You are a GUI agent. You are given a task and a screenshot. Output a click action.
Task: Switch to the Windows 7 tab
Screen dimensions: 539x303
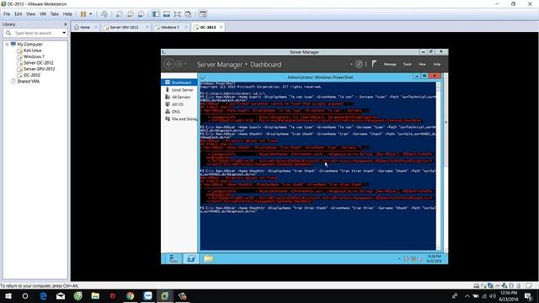point(170,27)
